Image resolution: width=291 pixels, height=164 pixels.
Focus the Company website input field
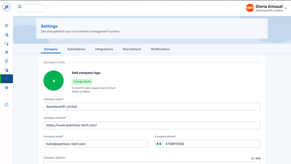[x=152, y=125]
